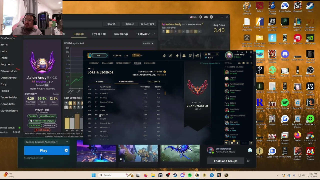
Task: Open MetaTFT settings gear icon
Action: 200,17
